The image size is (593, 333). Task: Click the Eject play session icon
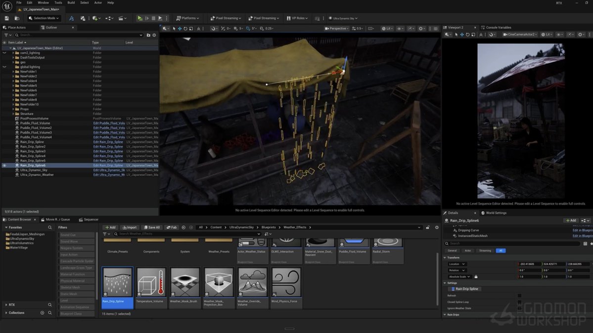click(x=160, y=18)
